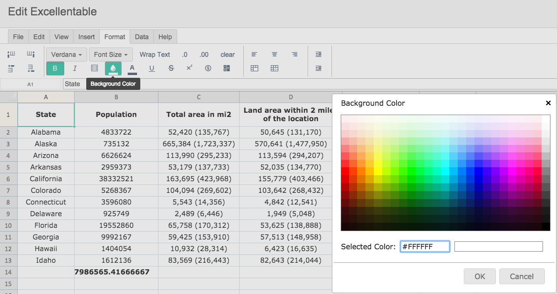The height and width of the screenshot is (294, 557).
Task: Toggle italic formatting
Action: (x=75, y=68)
